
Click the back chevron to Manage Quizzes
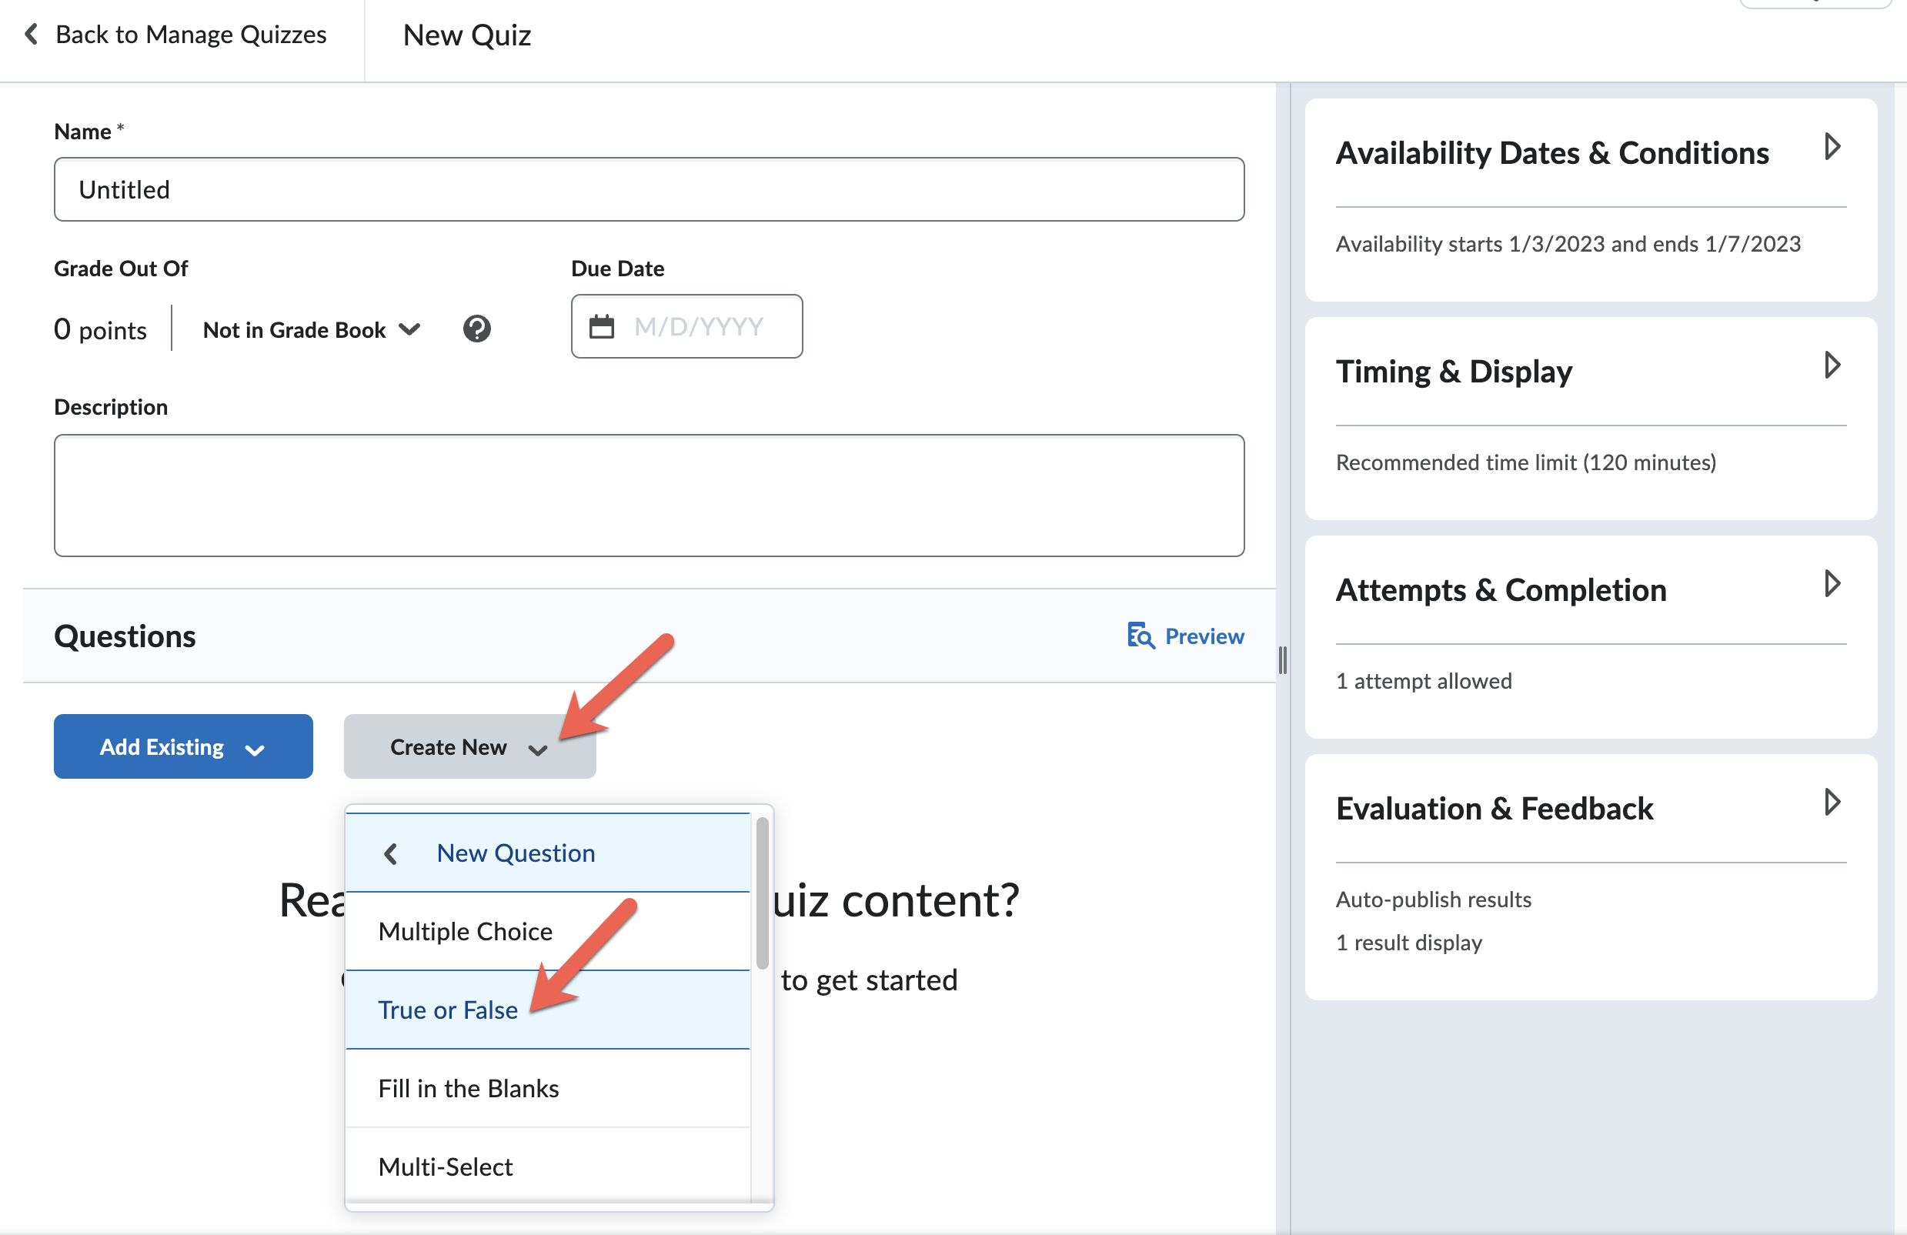pos(30,35)
